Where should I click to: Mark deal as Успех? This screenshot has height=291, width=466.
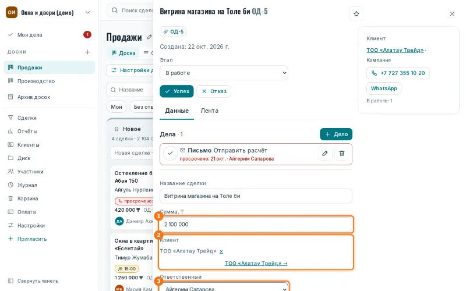(x=176, y=91)
